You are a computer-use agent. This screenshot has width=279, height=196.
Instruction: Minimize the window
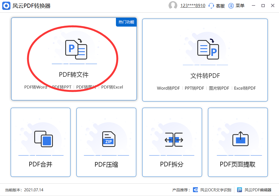pos(254,6)
